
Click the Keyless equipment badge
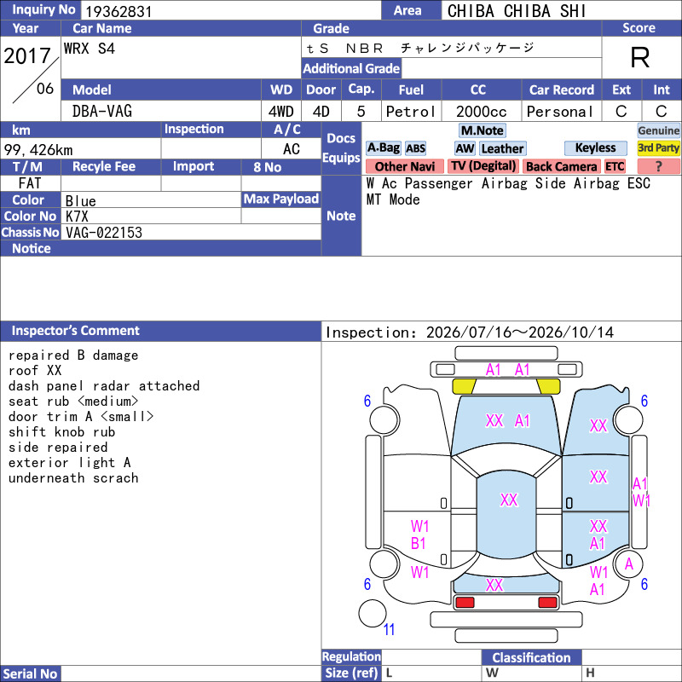[595, 148]
